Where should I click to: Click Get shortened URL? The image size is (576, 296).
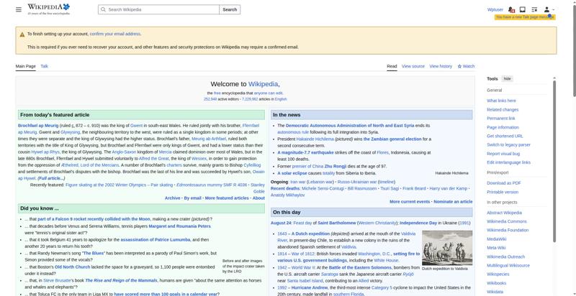pos(505,136)
